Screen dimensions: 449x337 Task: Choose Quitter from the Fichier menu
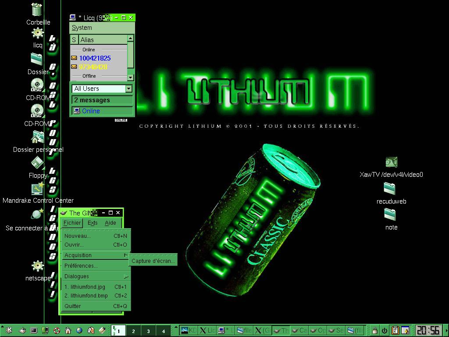pyautogui.click(x=96, y=306)
